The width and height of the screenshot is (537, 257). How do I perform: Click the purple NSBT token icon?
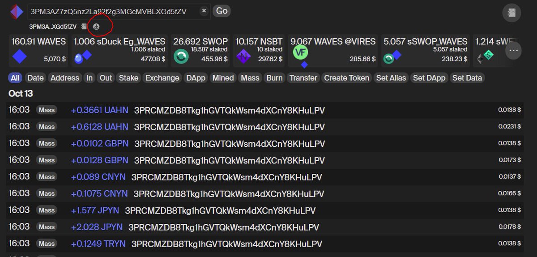[244, 57]
